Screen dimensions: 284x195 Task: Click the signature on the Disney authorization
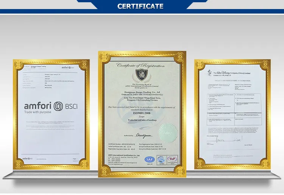click(229, 139)
